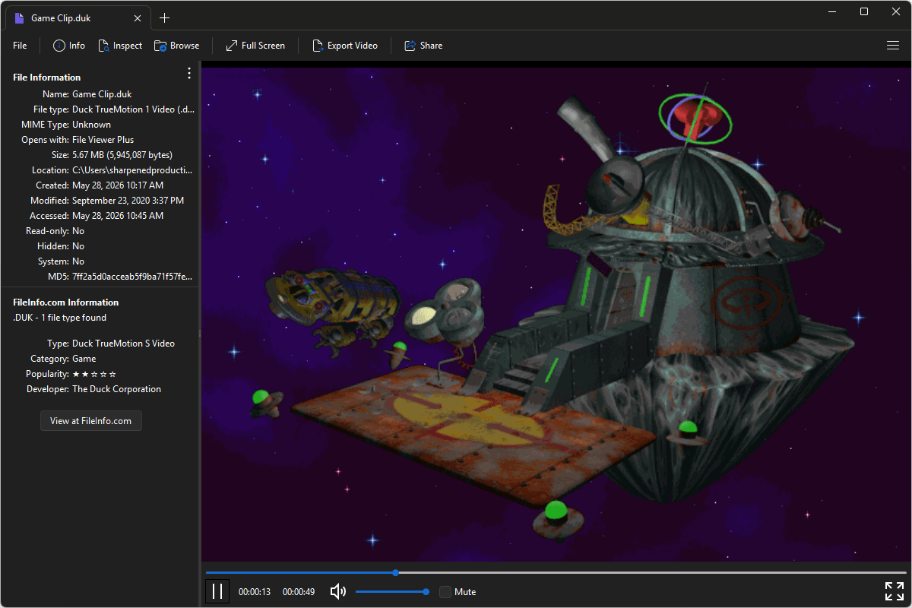Click the Share toolbar button
The height and width of the screenshot is (608, 912).
tap(423, 46)
